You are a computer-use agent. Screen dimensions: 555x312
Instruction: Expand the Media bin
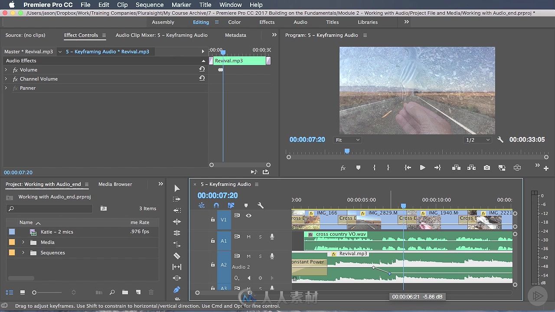click(x=23, y=242)
